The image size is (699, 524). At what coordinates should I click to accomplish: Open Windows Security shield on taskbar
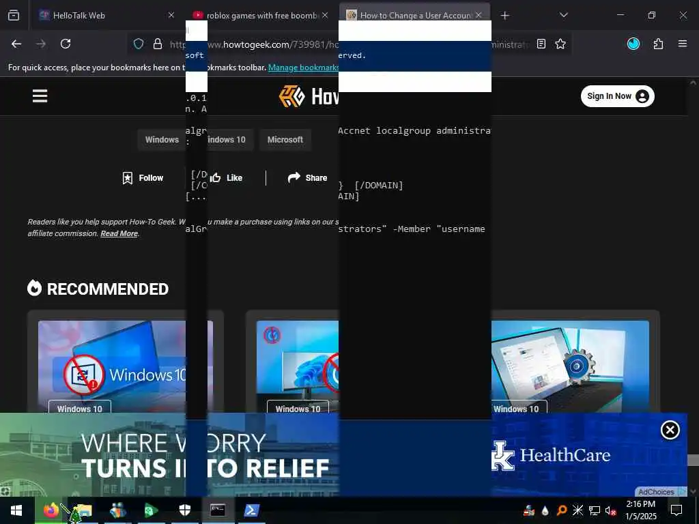(x=184, y=510)
